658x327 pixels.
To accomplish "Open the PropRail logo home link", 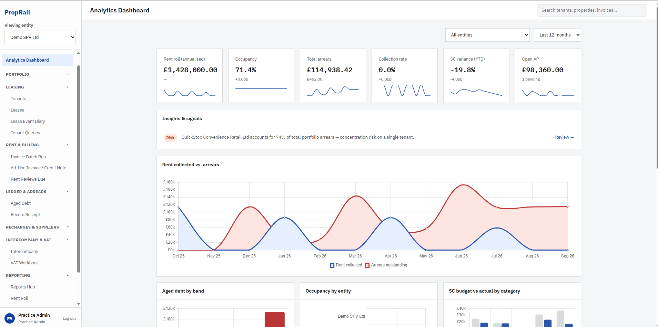I will (17, 12).
